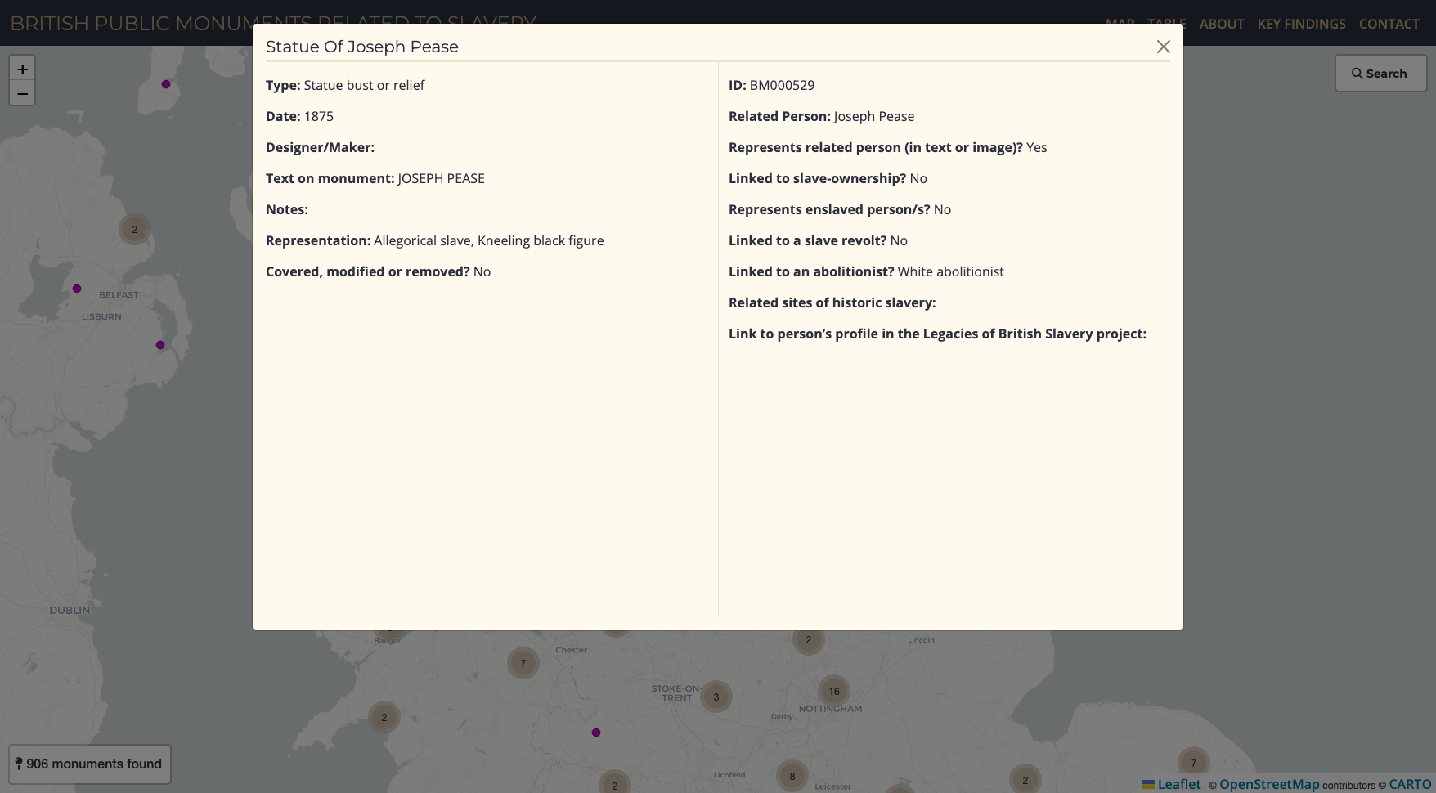Viewport: 1436px width, 793px height.
Task: Select the Contact nav item
Action: point(1389,24)
